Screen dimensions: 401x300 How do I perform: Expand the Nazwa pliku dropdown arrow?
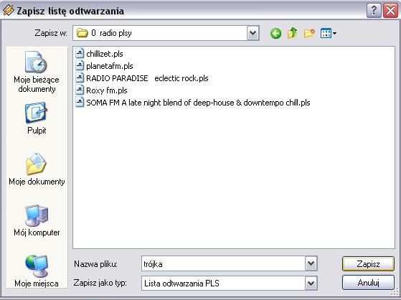(x=311, y=263)
